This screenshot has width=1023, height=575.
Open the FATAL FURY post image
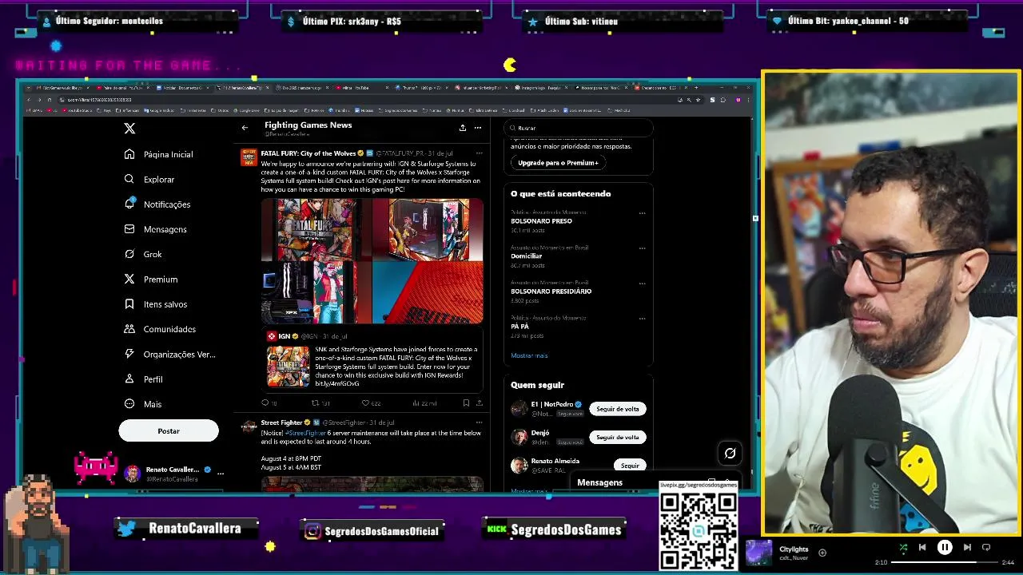(372, 260)
